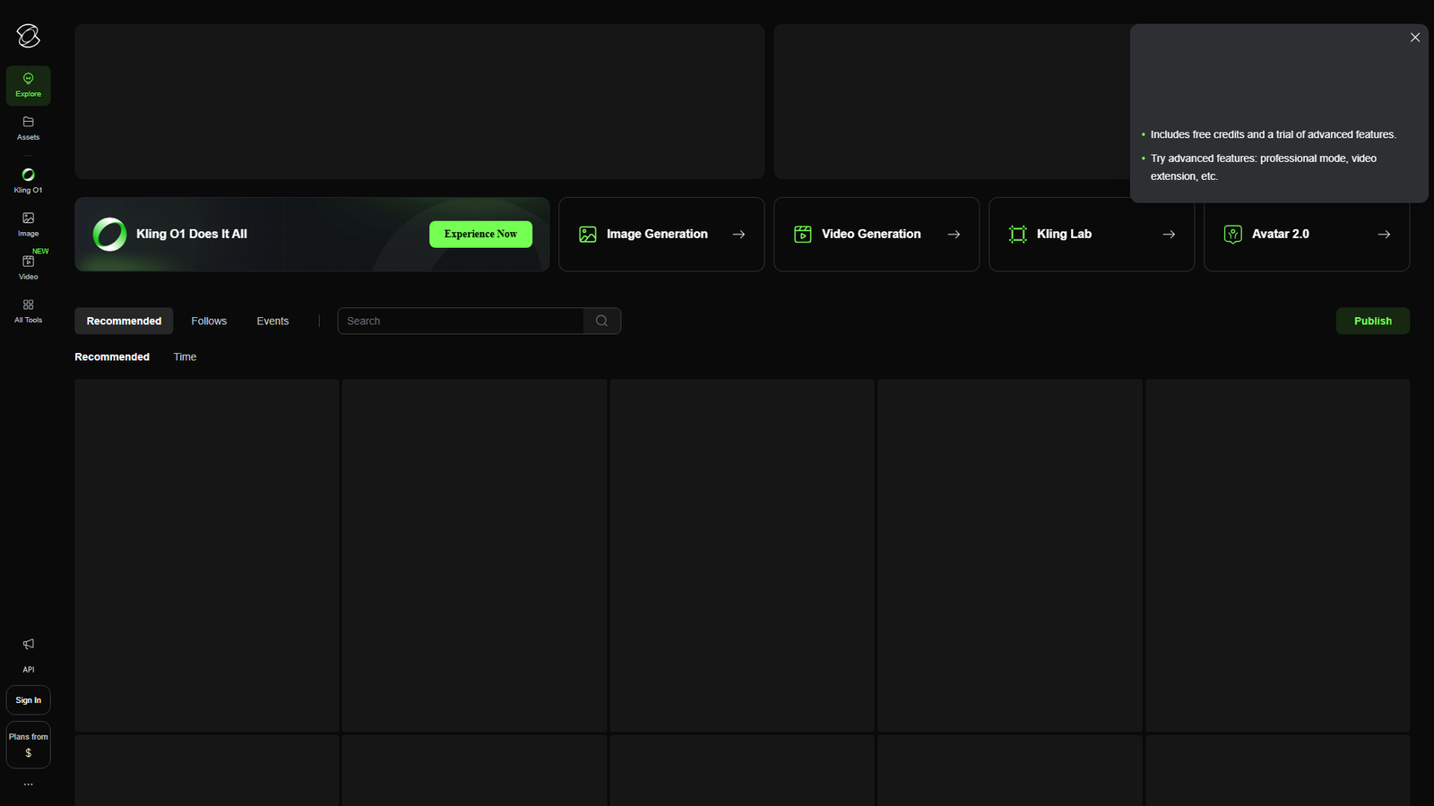Click the Experience Now button

[480, 234]
